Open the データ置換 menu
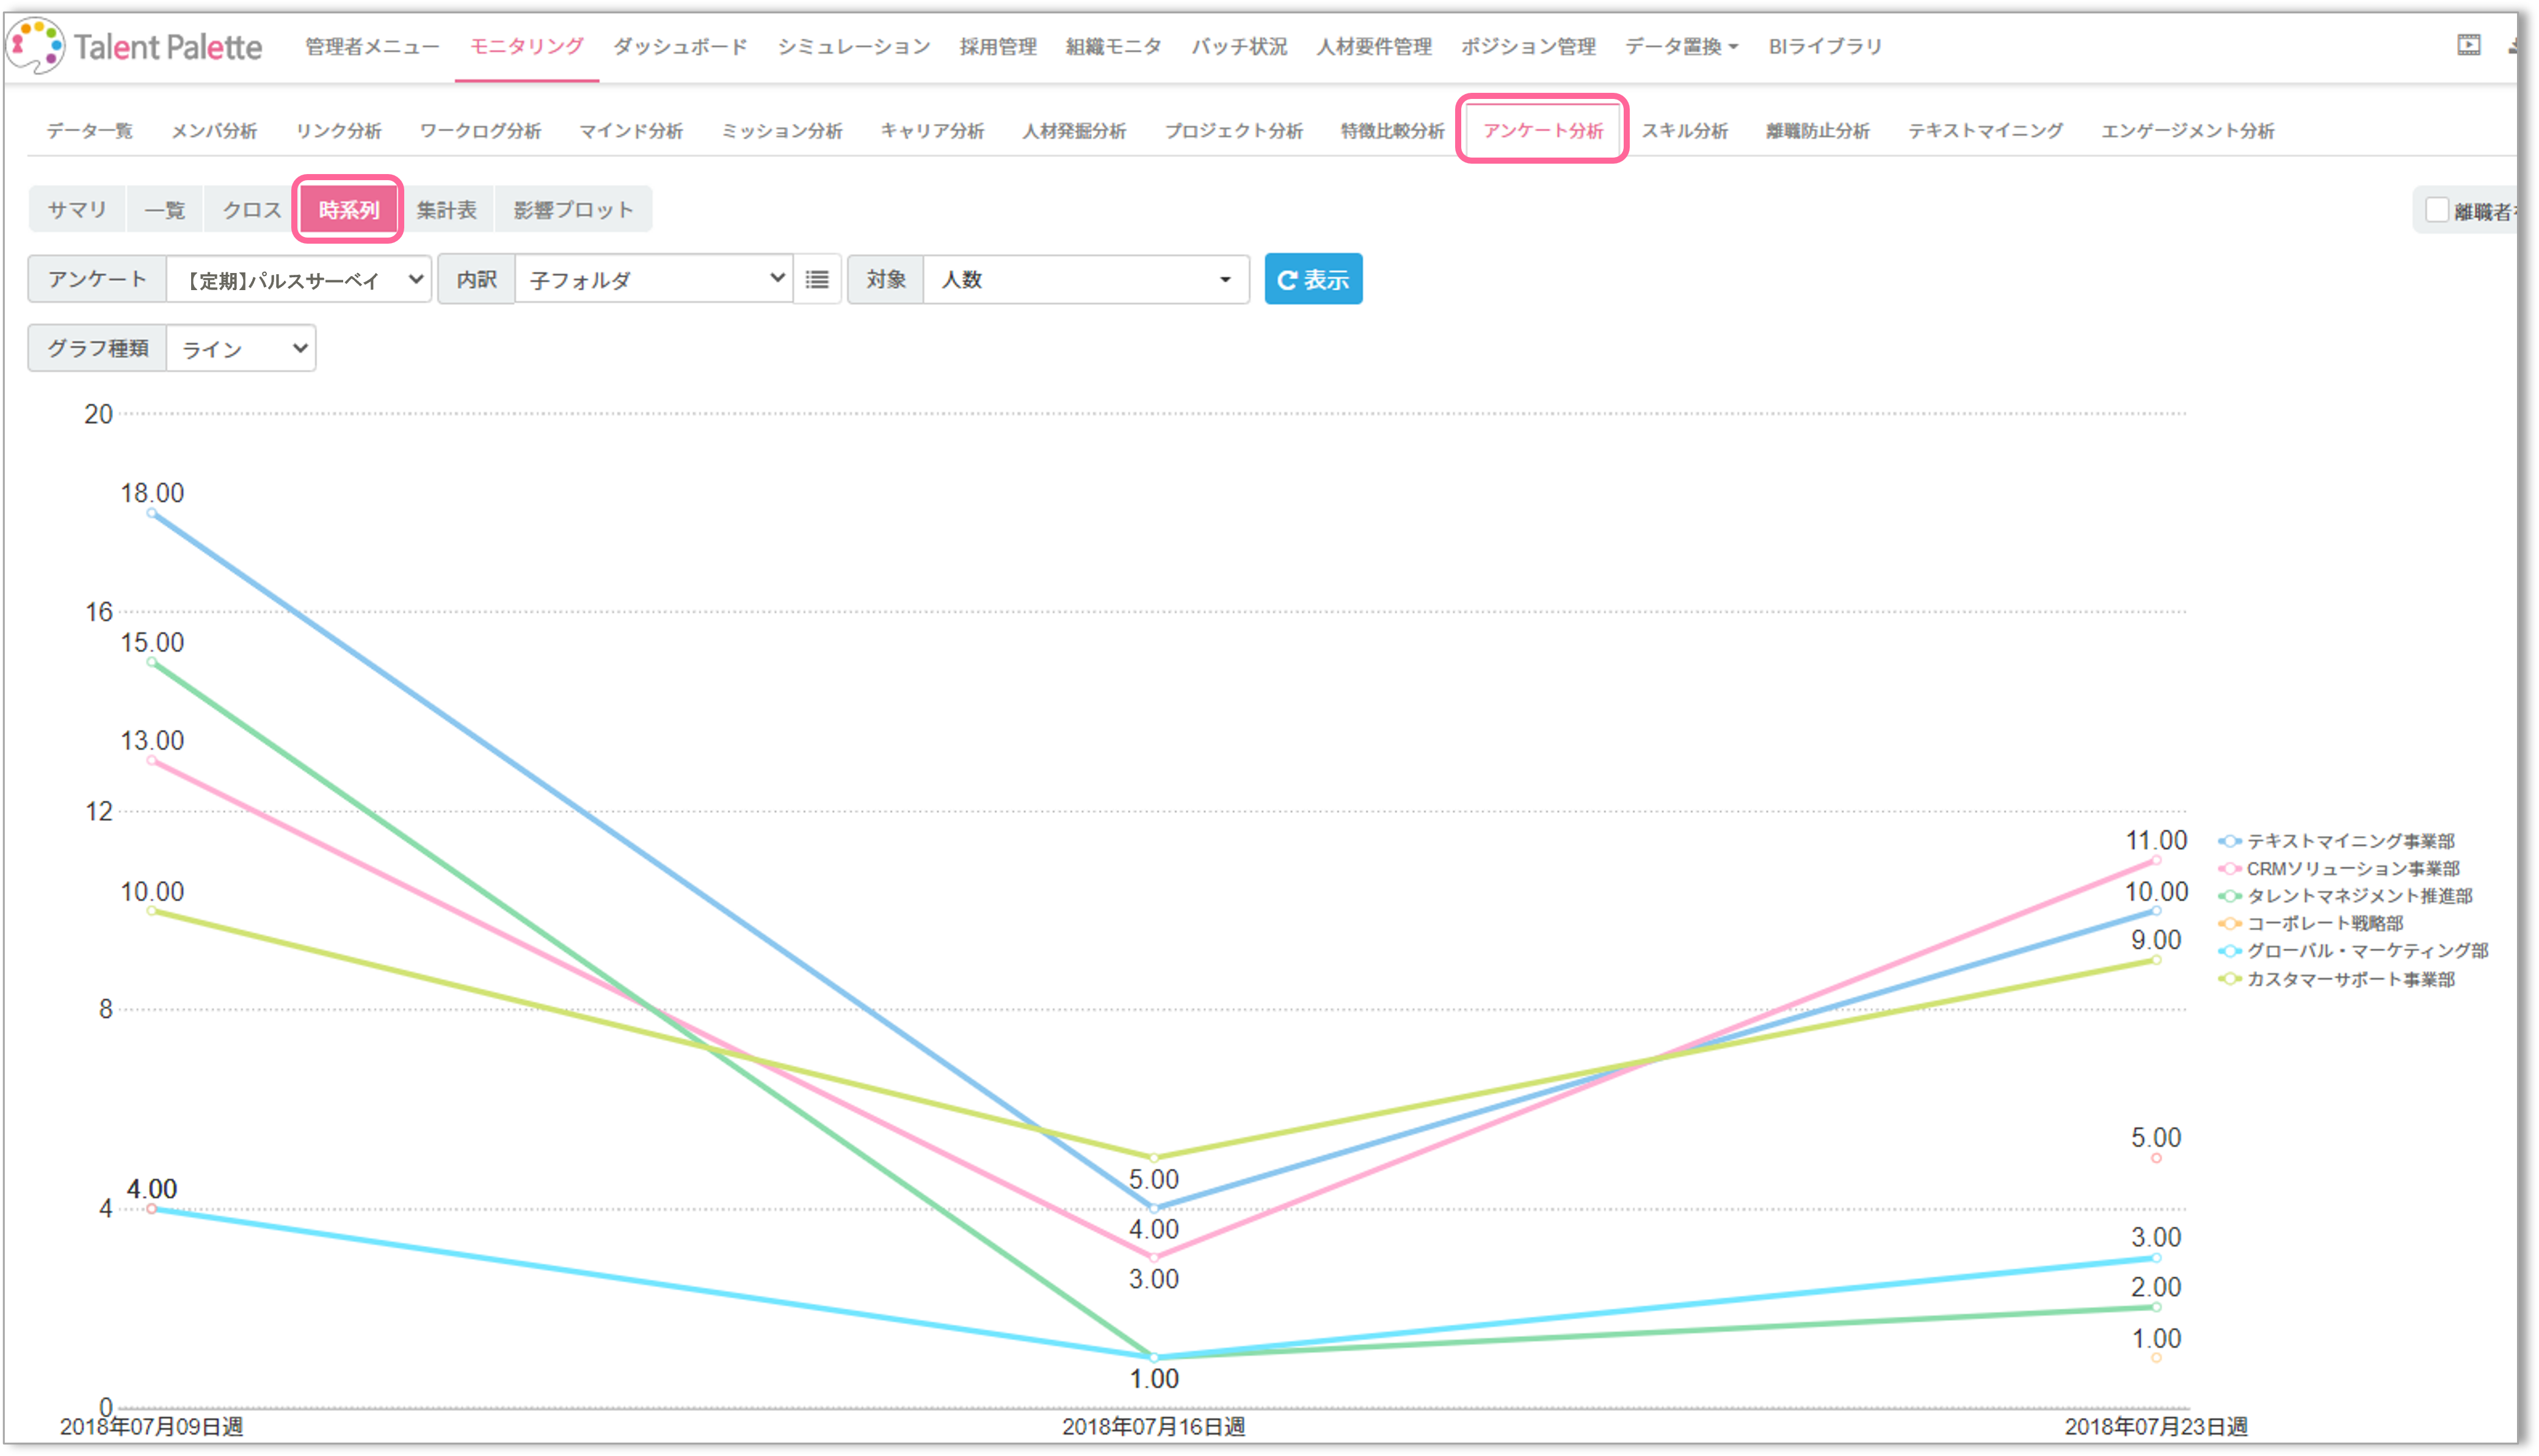This screenshot has height=1456, width=2539. pos(1681,46)
